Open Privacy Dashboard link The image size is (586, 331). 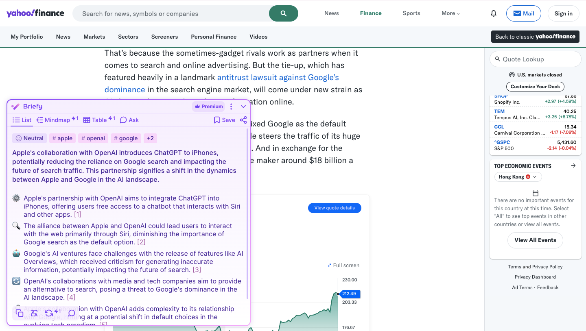coord(535,277)
